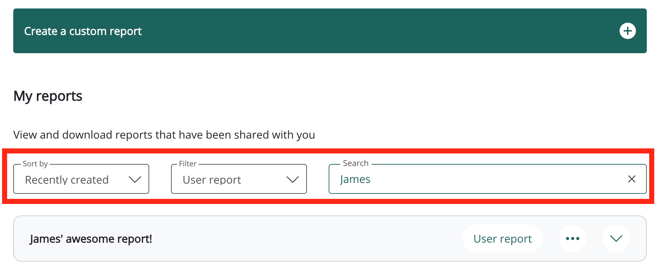Click the User report tag on James' report
This screenshot has width=658, height=269.
[x=502, y=239]
